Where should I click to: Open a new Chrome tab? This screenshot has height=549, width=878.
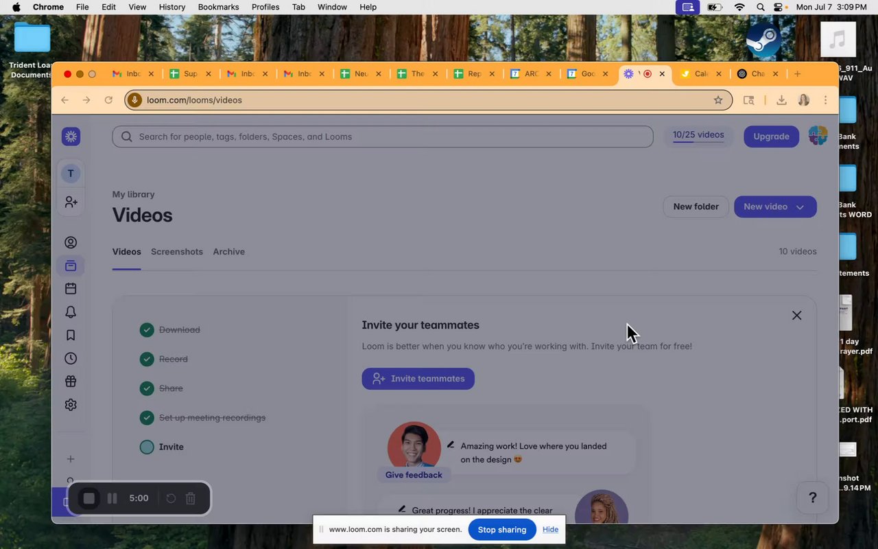[797, 74]
